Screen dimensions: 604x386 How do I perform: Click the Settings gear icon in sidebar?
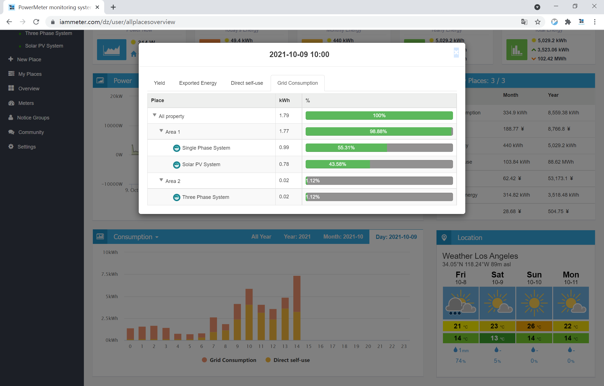11,147
